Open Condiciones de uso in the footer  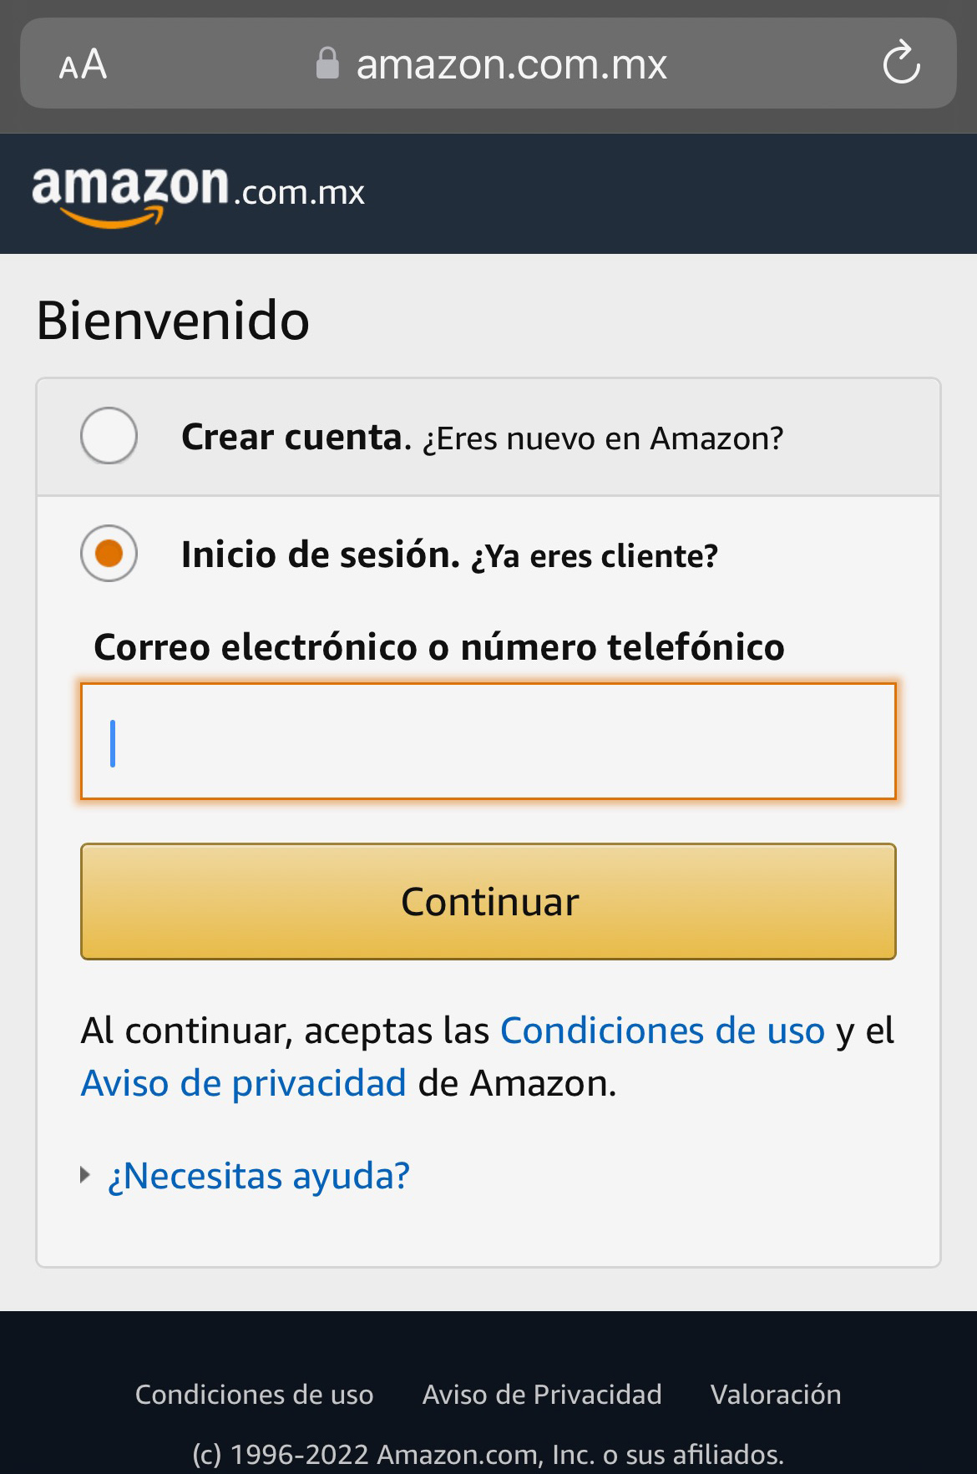tap(254, 1395)
